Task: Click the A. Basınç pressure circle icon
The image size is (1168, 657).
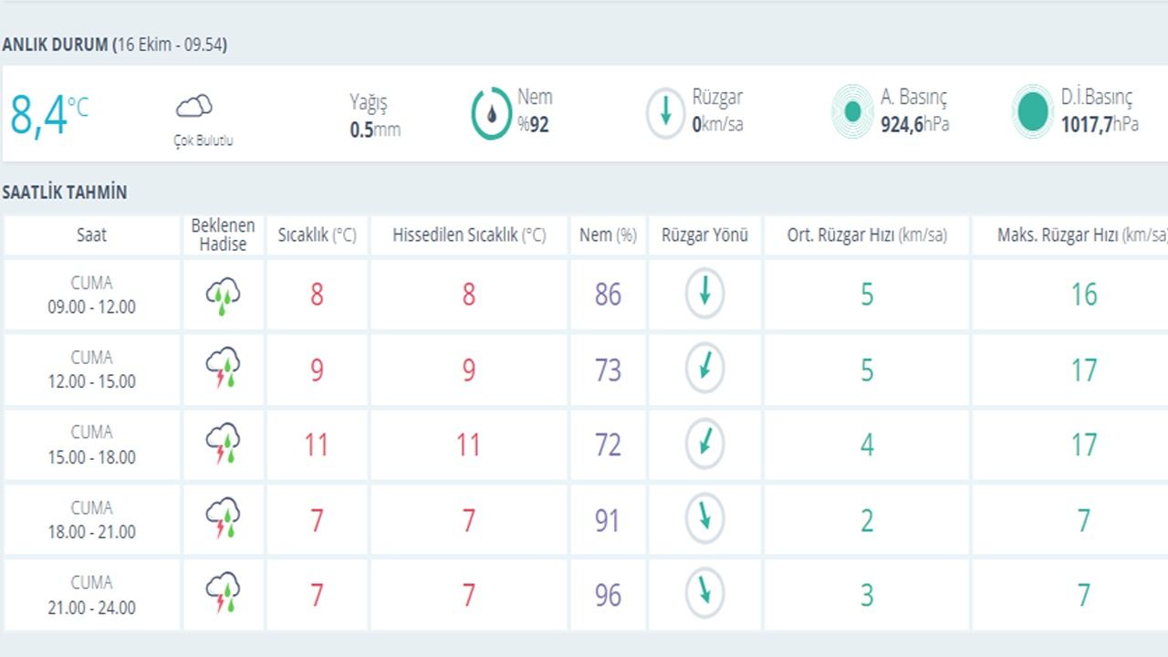Action: pyautogui.click(x=853, y=111)
